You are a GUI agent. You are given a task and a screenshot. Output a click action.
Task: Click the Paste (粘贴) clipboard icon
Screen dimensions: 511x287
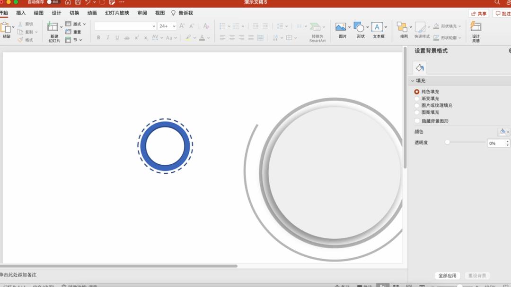click(x=6, y=27)
